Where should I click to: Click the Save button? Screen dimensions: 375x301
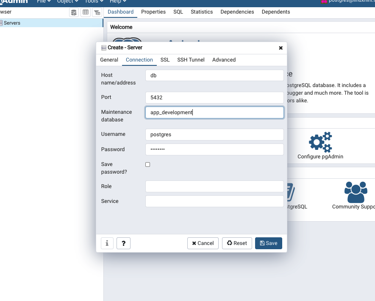[269, 243]
